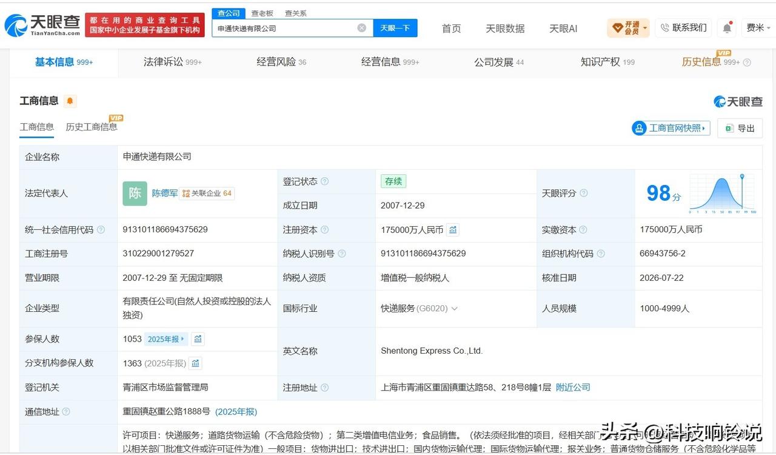This screenshot has width=776, height=455.
Task: Open the 附近公司 link
Action: coord(573,388)
